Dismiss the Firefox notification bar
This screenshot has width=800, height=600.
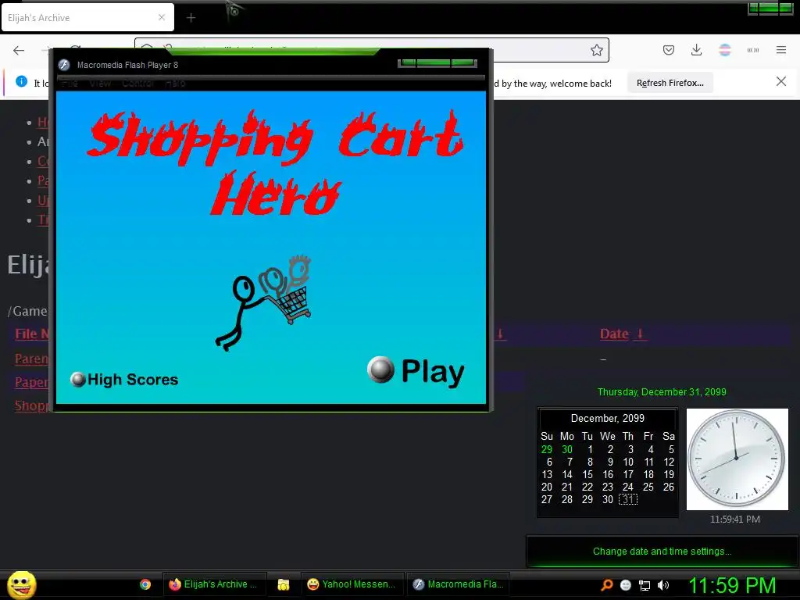[x=780, y=81]
